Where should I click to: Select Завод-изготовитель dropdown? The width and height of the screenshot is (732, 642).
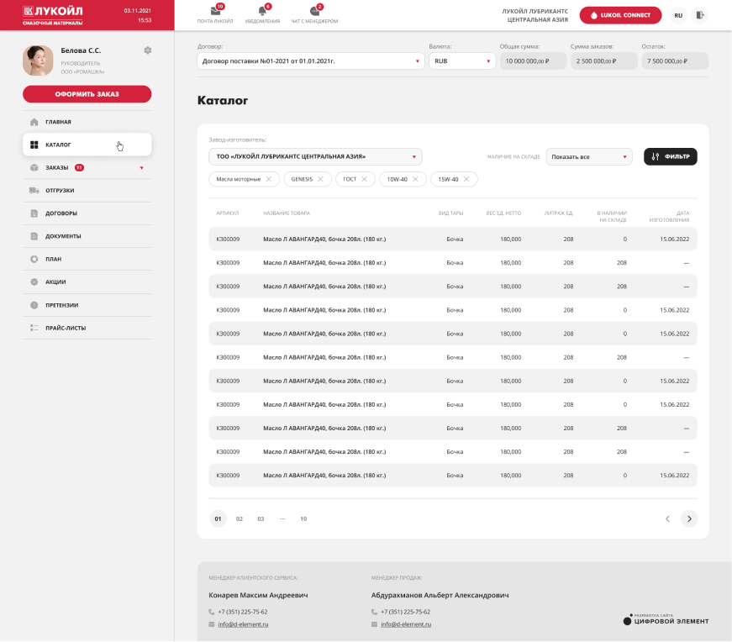314,156
